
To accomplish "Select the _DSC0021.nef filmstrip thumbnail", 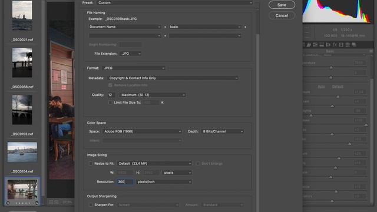I will 22,15.
